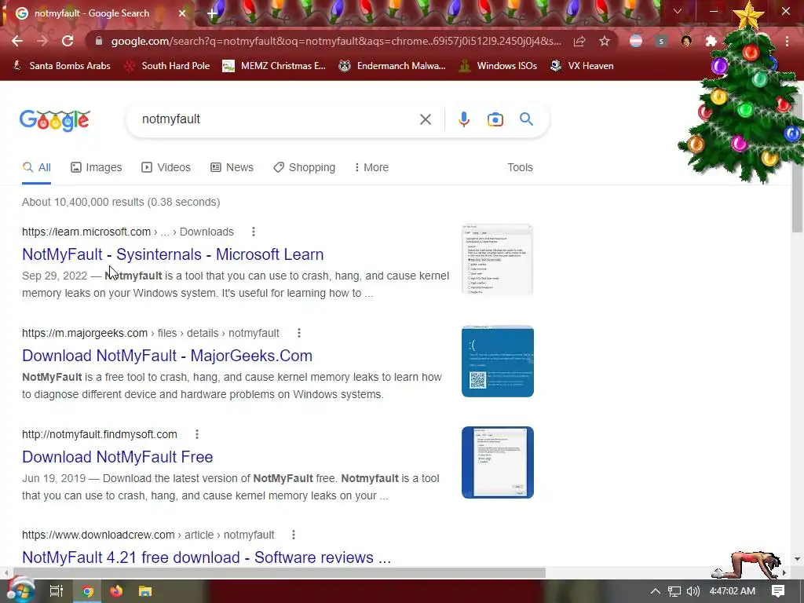This screenshot has width=804, height=603.
Task: Open the VX Heaven bookmark
Action: click(582, 66)
